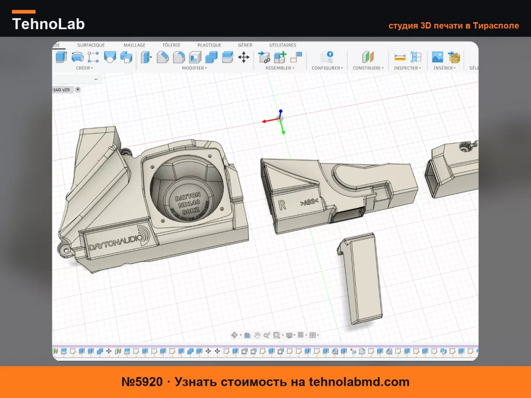Activate the Press Pull tool
The image size is (531, 398).
click(x=146, y=57)
